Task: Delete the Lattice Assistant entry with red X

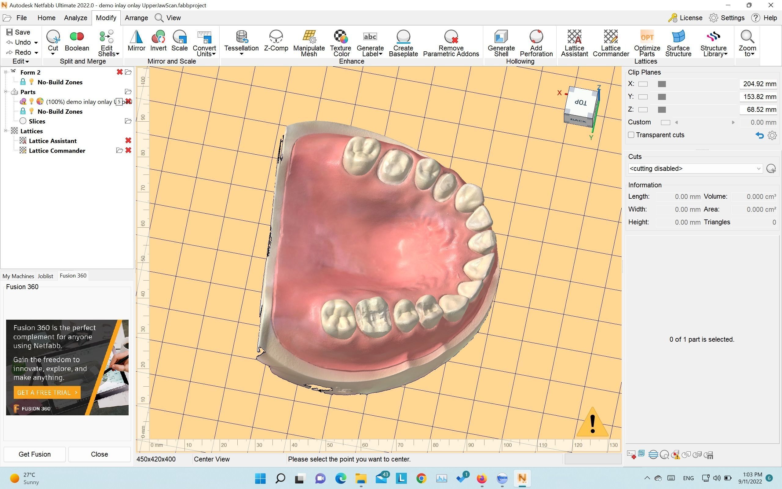Action: pyautogui.click(x=128, y=140)
